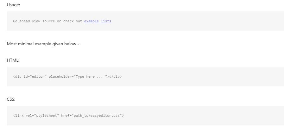Click "Most minimal example given below" paragraph

[x=43, y=44]
